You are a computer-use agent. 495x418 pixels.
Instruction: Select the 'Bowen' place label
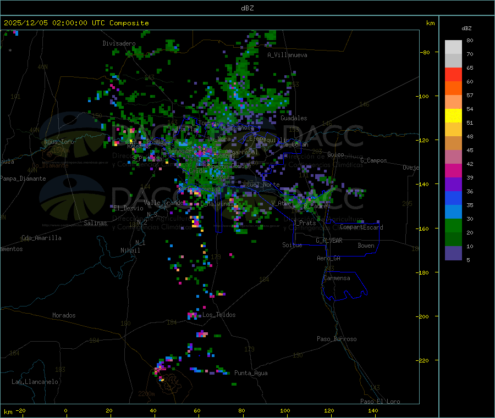[366, 246]
